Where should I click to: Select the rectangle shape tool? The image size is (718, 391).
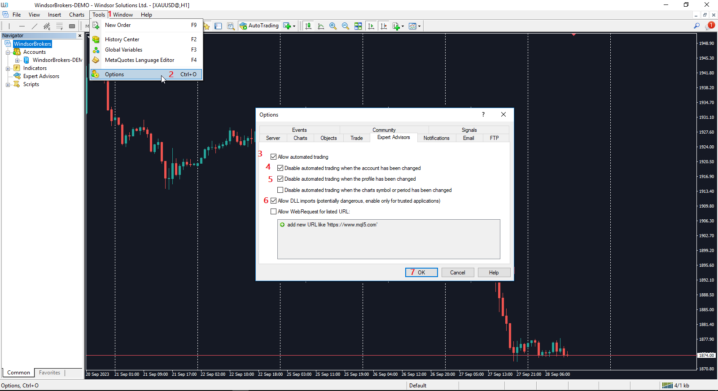pos(72,26)
